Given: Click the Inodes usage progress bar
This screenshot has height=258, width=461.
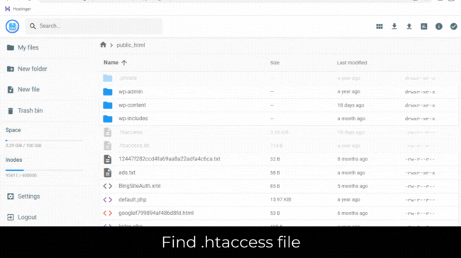Looking at the screenshot, I should pos(44,170).
